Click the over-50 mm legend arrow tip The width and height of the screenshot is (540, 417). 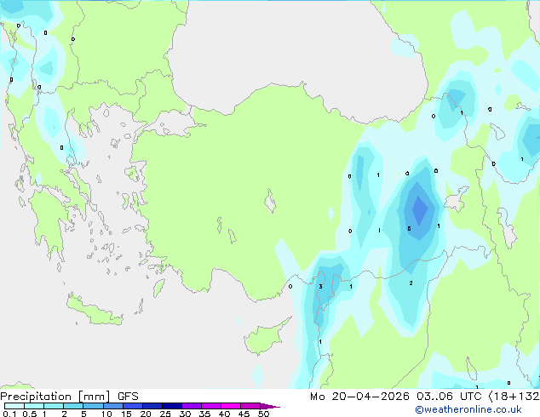pyautogui.click(x=270, y=406)
